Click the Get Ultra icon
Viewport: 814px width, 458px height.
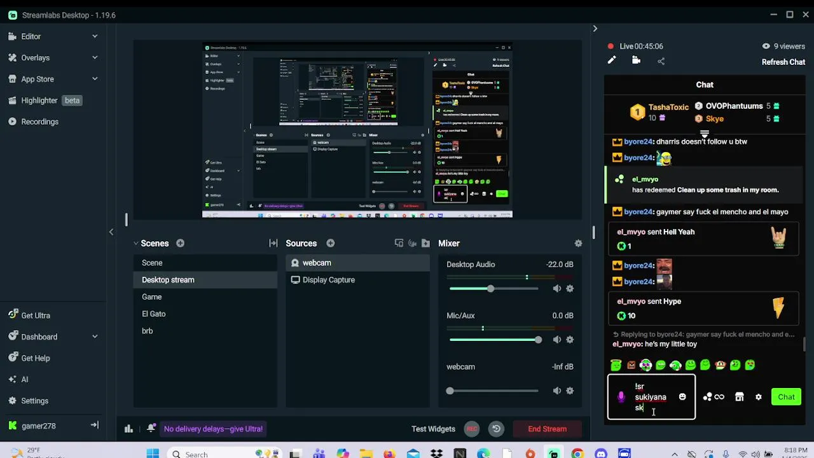point(12,315)
